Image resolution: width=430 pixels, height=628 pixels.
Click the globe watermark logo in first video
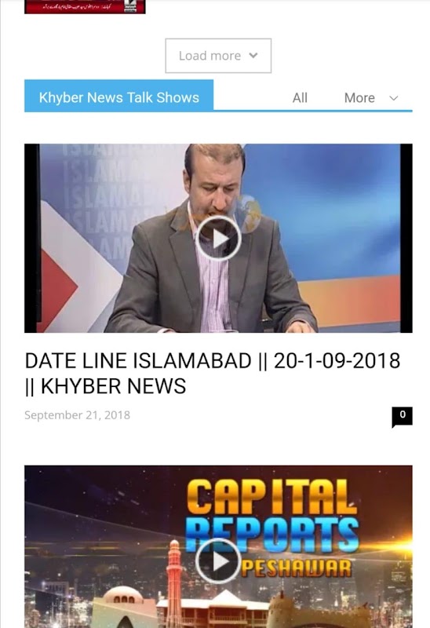click(247, 213)
